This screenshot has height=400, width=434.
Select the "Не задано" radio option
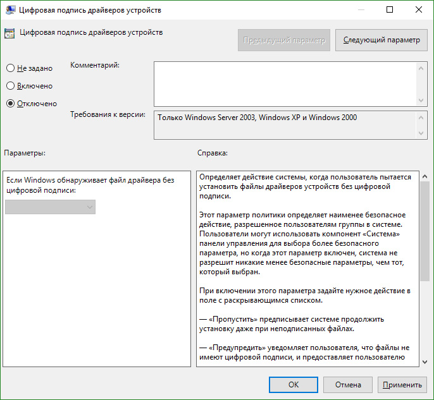pyautogui.click(x=10, y=68)
